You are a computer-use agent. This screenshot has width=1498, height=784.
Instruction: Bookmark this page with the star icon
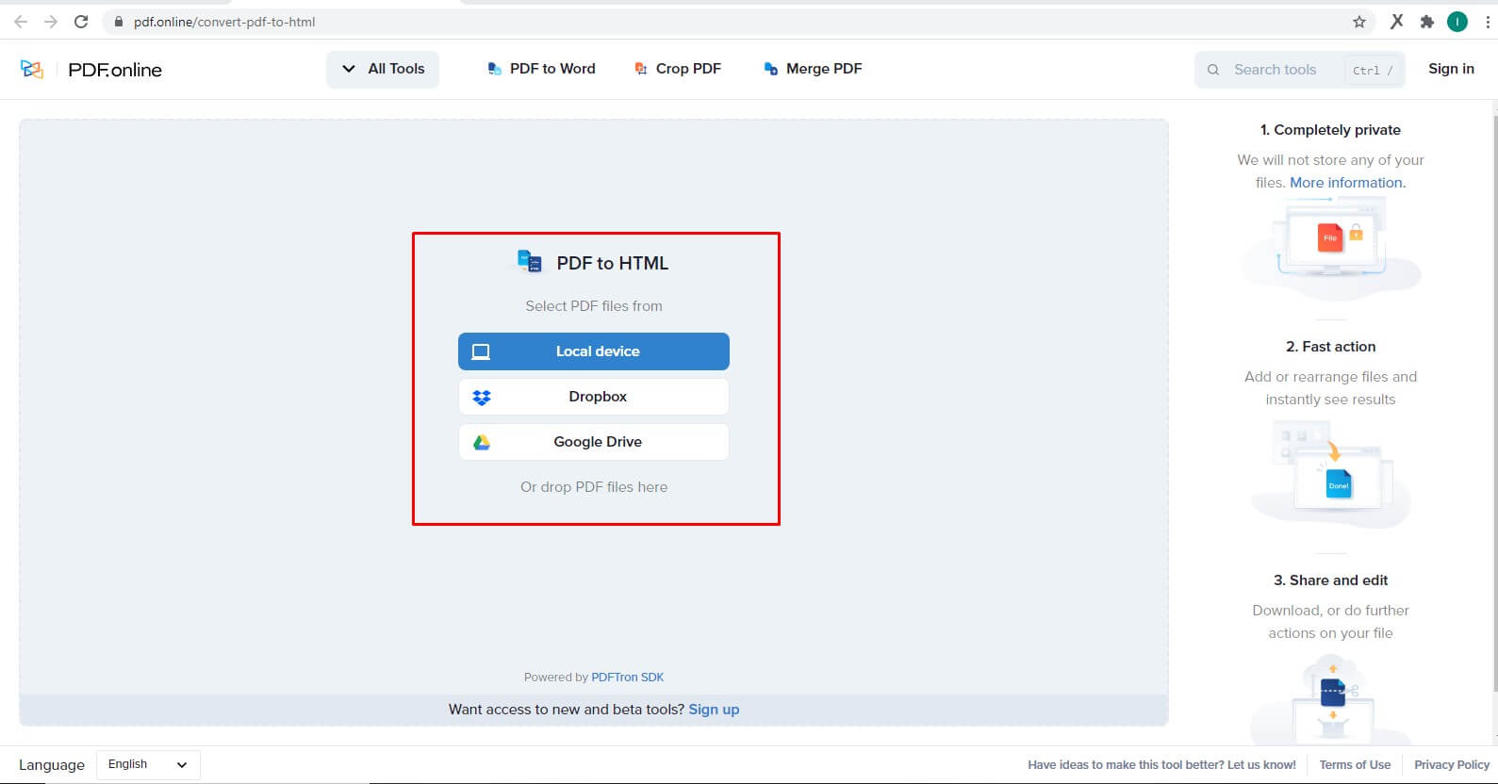point(1359,22)
